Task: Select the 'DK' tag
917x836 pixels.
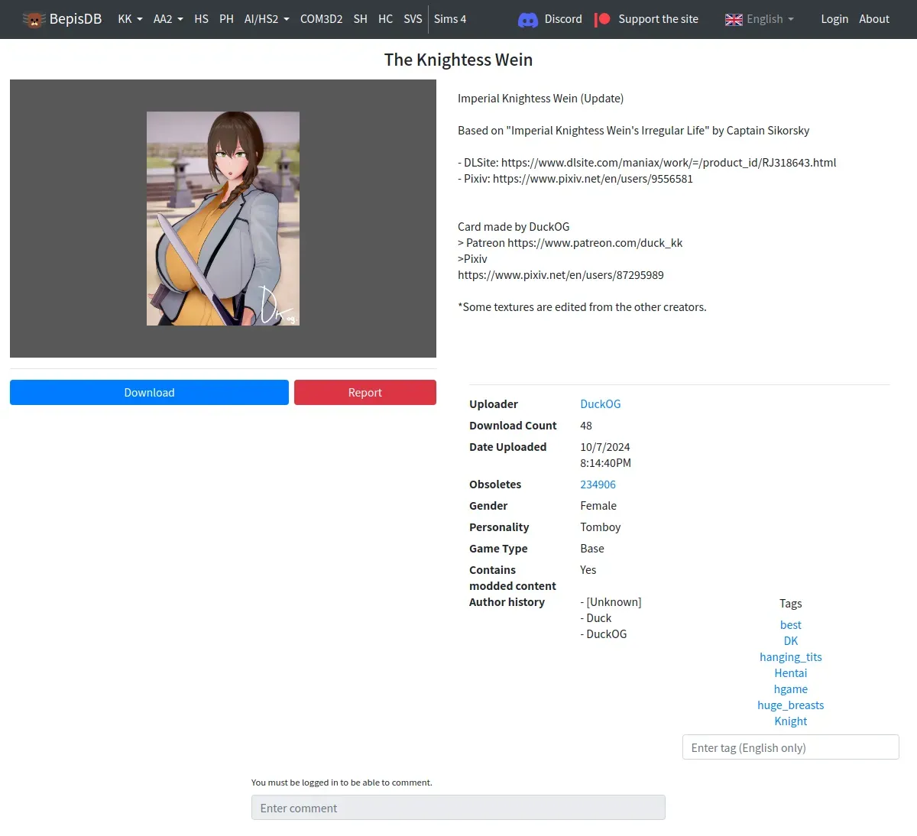Action: [x=791, y=641]
